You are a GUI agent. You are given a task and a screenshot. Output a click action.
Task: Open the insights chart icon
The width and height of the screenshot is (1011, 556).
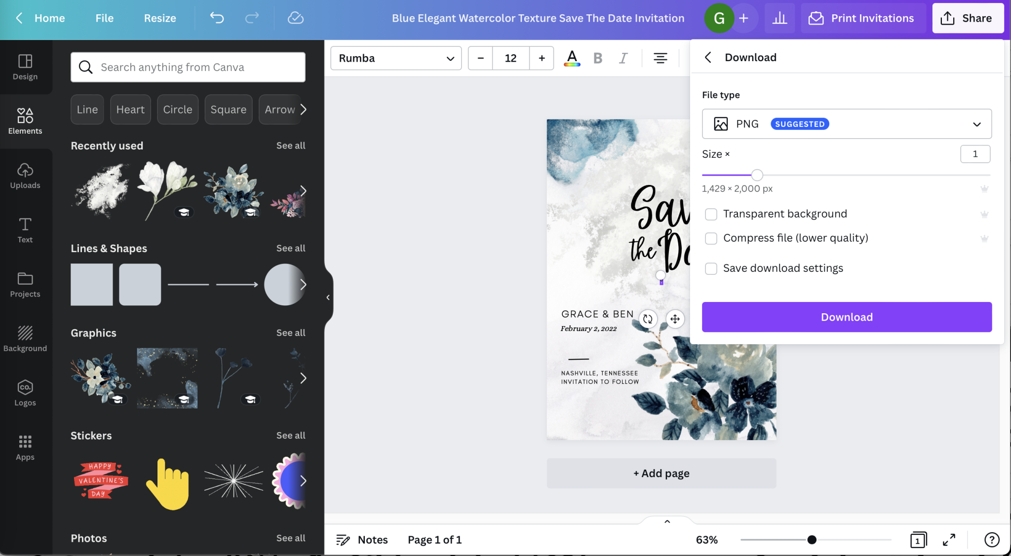click(x=779, y=18)
